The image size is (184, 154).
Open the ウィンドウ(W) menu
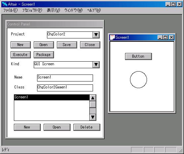click(x=73, y=10)
